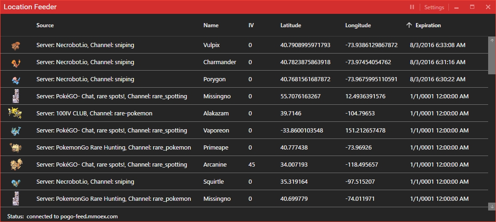The height and width of the screenshot is (222, 496).
Task: Close the Location Feeder window
Action: click(488, 7)
